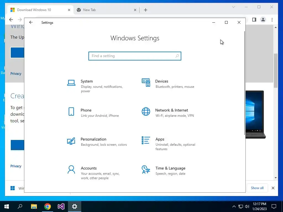Open the Devices category title
This screenshot has height=212, width=283.
(162, 81)
